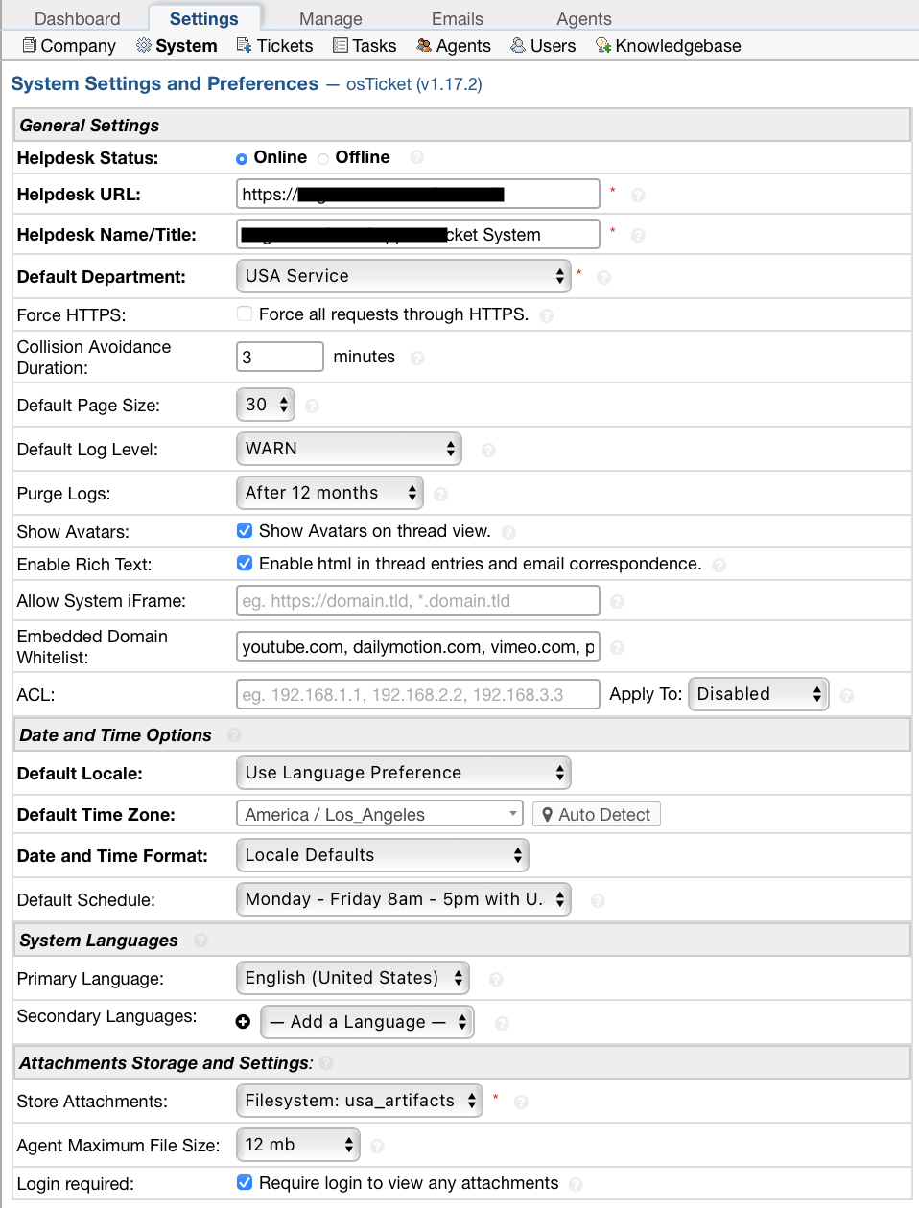Focus the ACL IP address input field
This screenshot has width=919, height=1208.
pos(418,694)
